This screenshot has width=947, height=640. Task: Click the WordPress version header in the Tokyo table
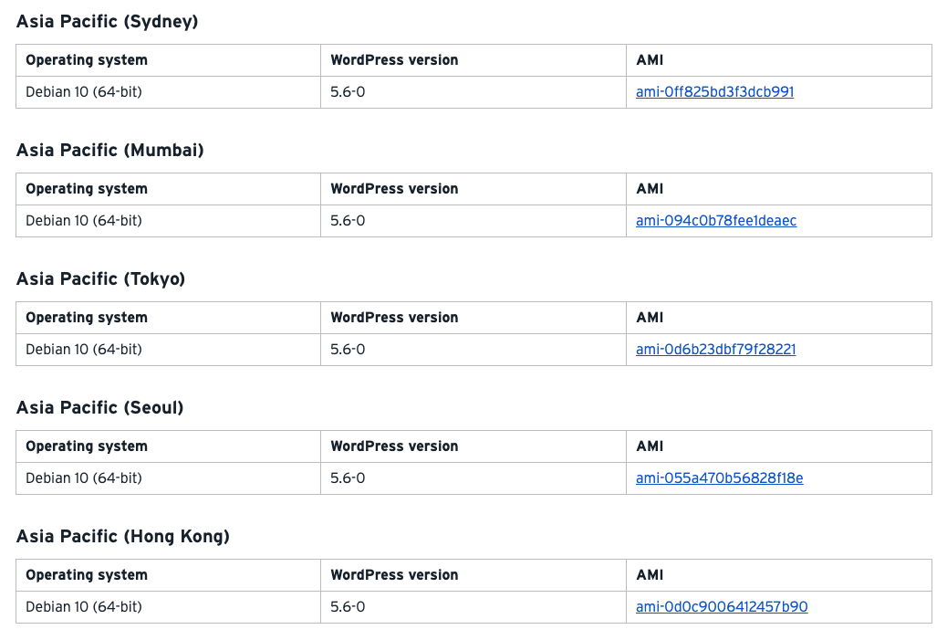click(394, 318)
